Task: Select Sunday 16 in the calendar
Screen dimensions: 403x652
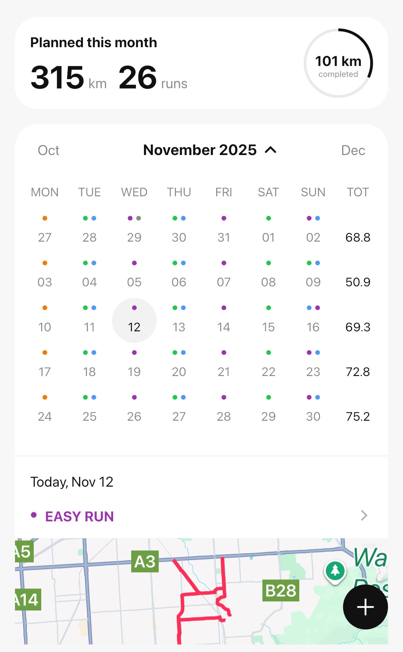Action: [x=313, y=327]
